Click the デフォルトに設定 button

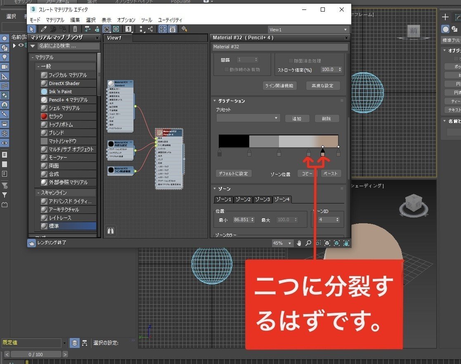point(234,173)
